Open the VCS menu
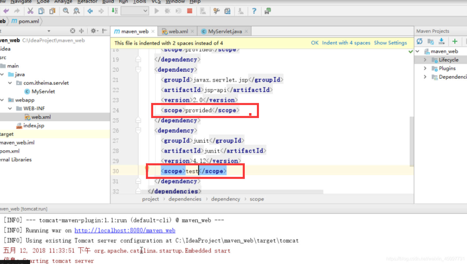467x264 pixels. click(156, 2)
